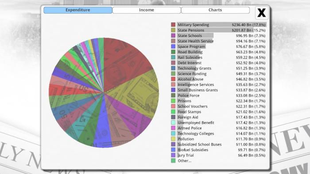
Task: Click the Subsidized School Buses swatch
Action: point(173,144)
